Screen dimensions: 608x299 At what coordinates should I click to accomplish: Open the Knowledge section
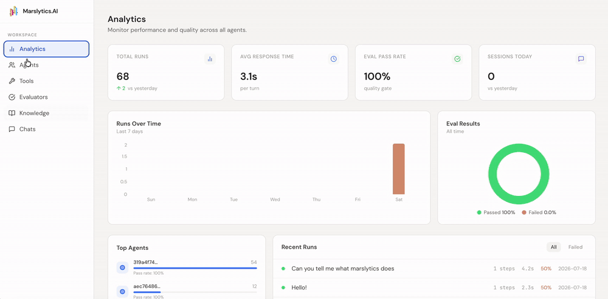pos(47,113)
